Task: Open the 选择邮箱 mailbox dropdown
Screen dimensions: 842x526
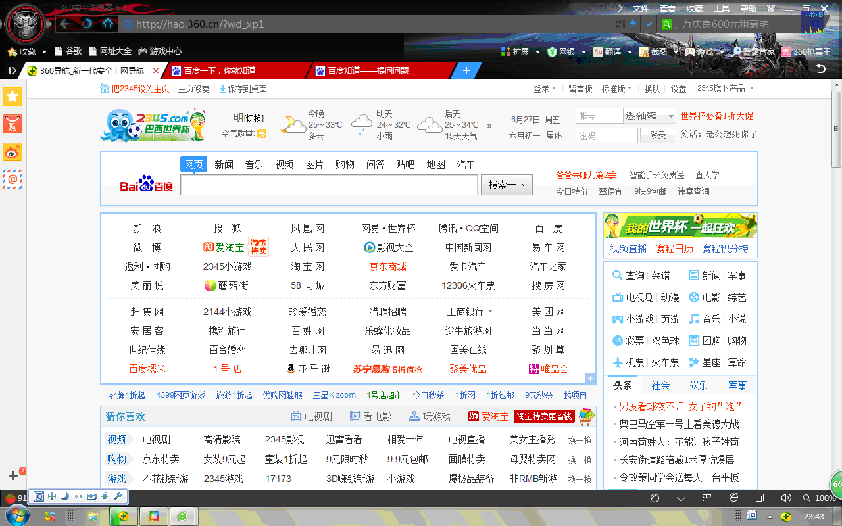Action: pos(650,116)
